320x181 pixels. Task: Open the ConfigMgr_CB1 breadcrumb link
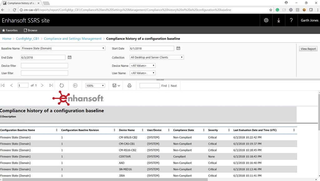[x=27, y=38]
